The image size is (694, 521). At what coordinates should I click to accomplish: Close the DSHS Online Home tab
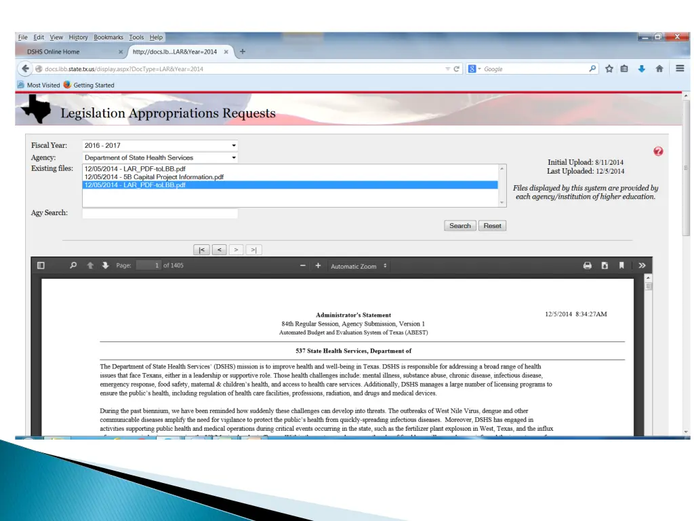(121, 52)
